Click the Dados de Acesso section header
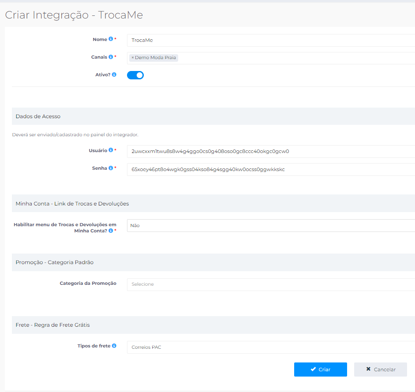This screenshot has height=392, width=415. 213,116
